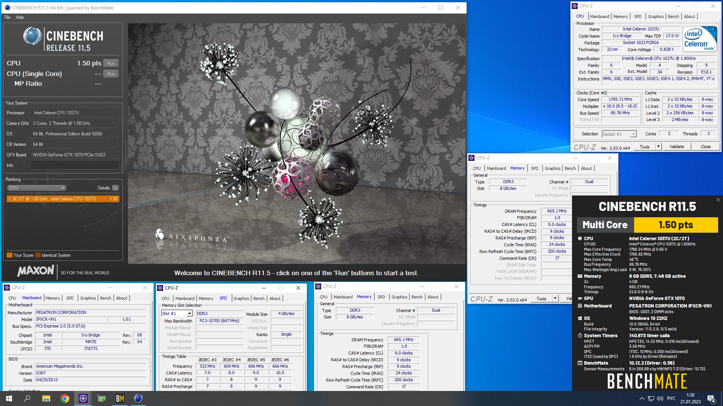Select CPU tab in bottom Memory CPU-Z
This screenshot has height=406, width=723.
tap(323, 297)
